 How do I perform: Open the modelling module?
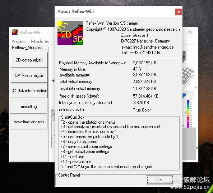[x=29, y=107]
